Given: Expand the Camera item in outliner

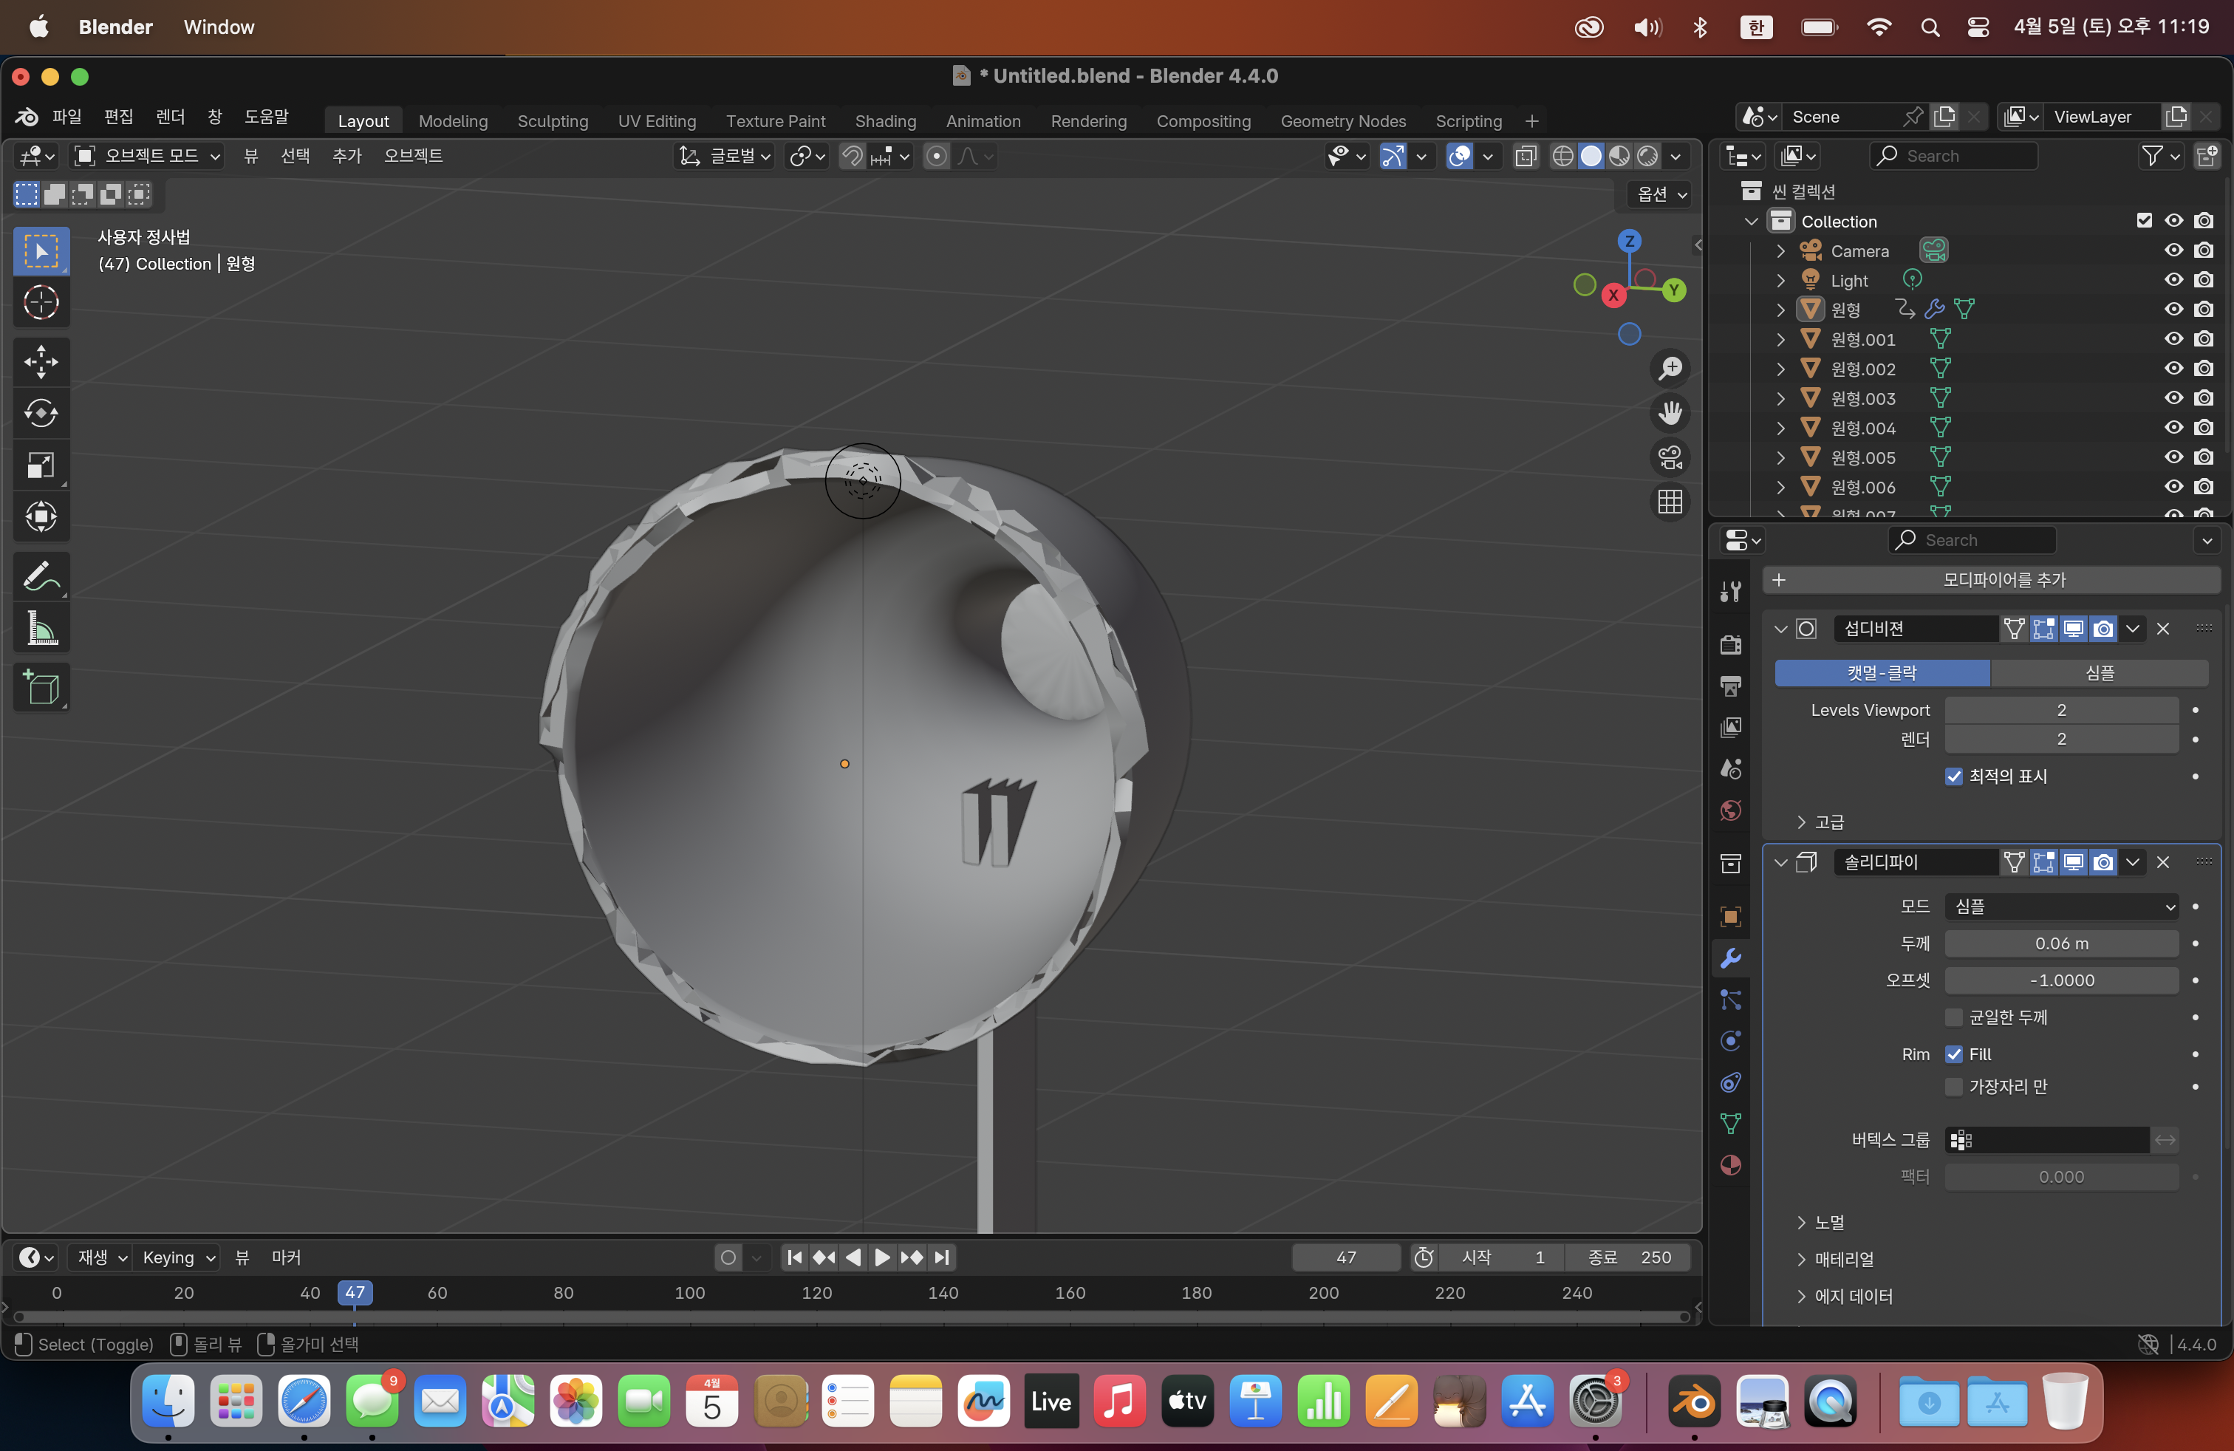Looking at the screenshot, I should 1780,250.
